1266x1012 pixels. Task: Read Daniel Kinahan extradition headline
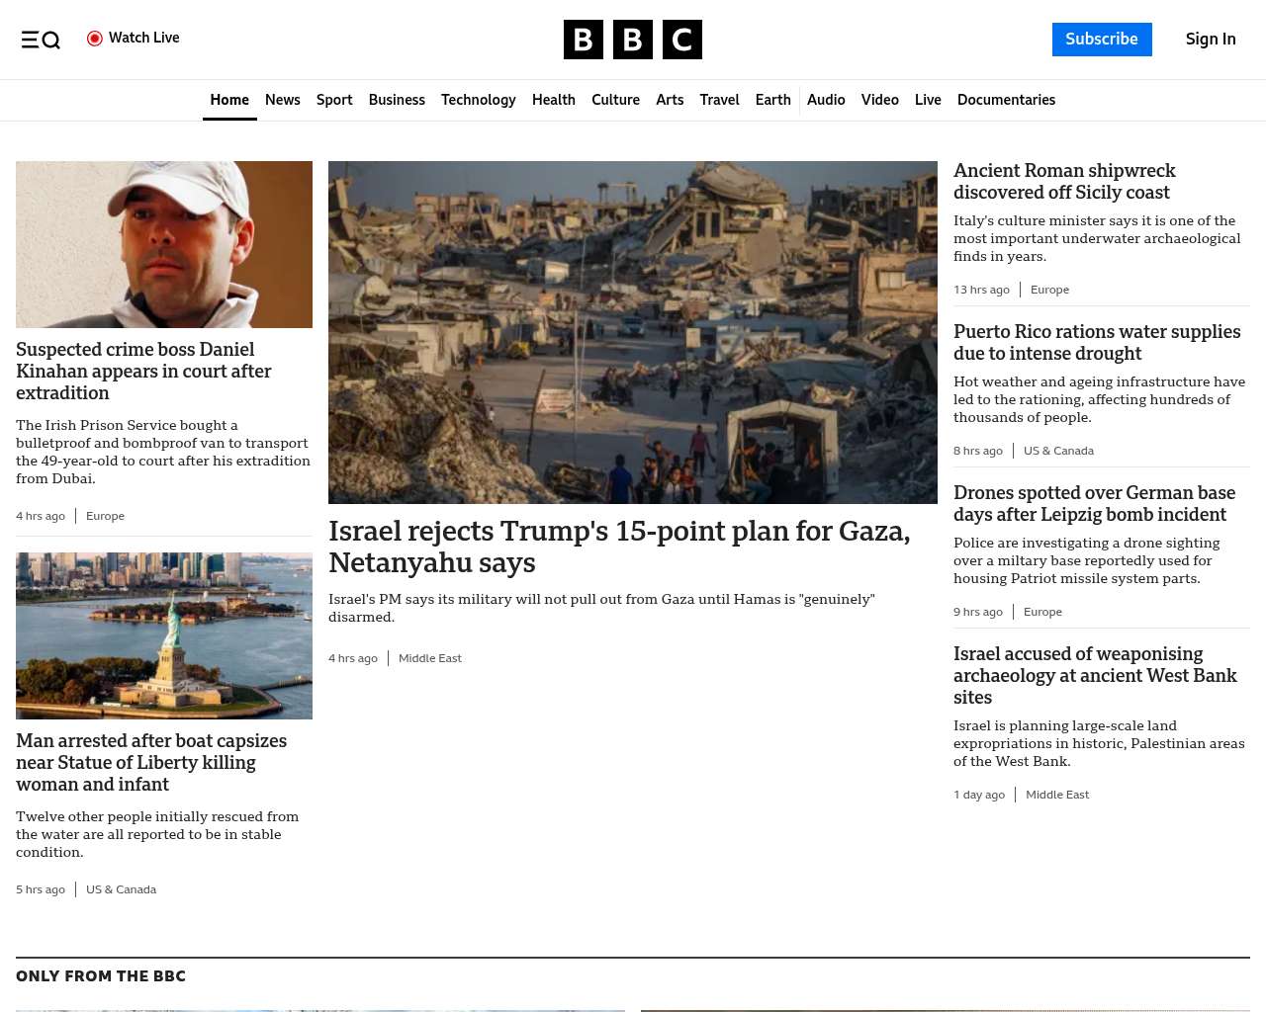(143, 371)
